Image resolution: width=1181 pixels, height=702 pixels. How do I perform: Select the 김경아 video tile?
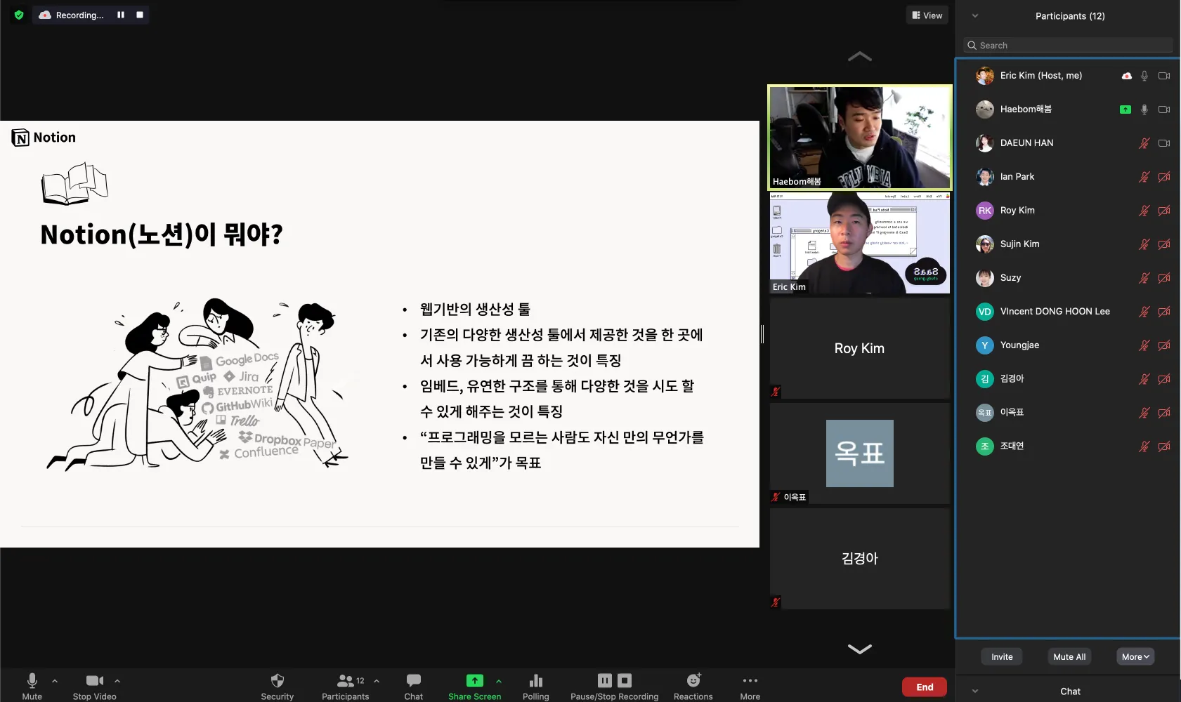click(860, 559)
